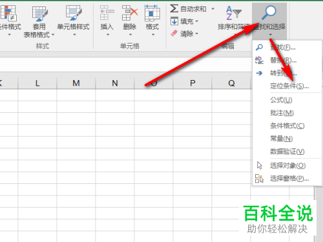Expand the 插入 dropdown arrow
The image size is (323, 242).
coord(108,35)
